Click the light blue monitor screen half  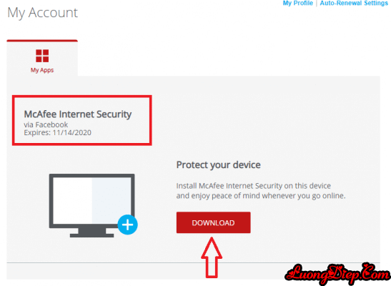(112, 201)
